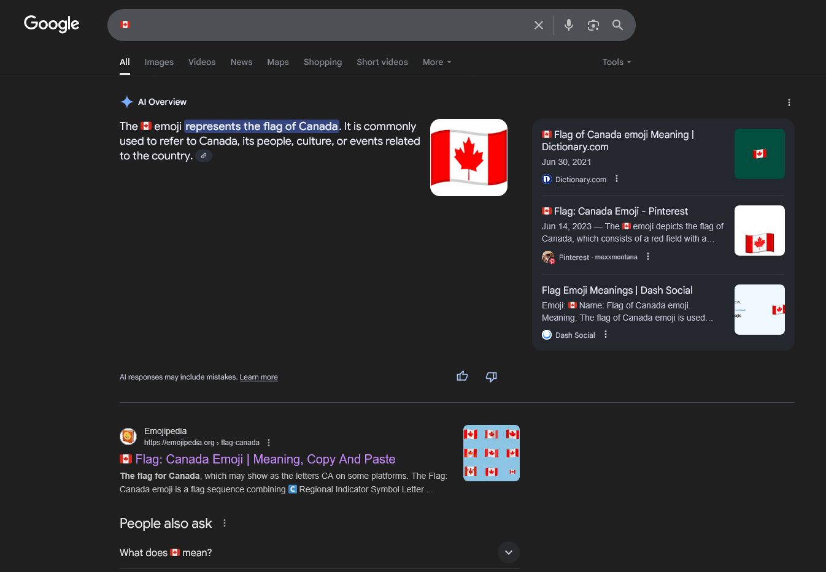Click the source link chip icon after 'country.'
Viewport: 826px width, 572px height.
204,156
